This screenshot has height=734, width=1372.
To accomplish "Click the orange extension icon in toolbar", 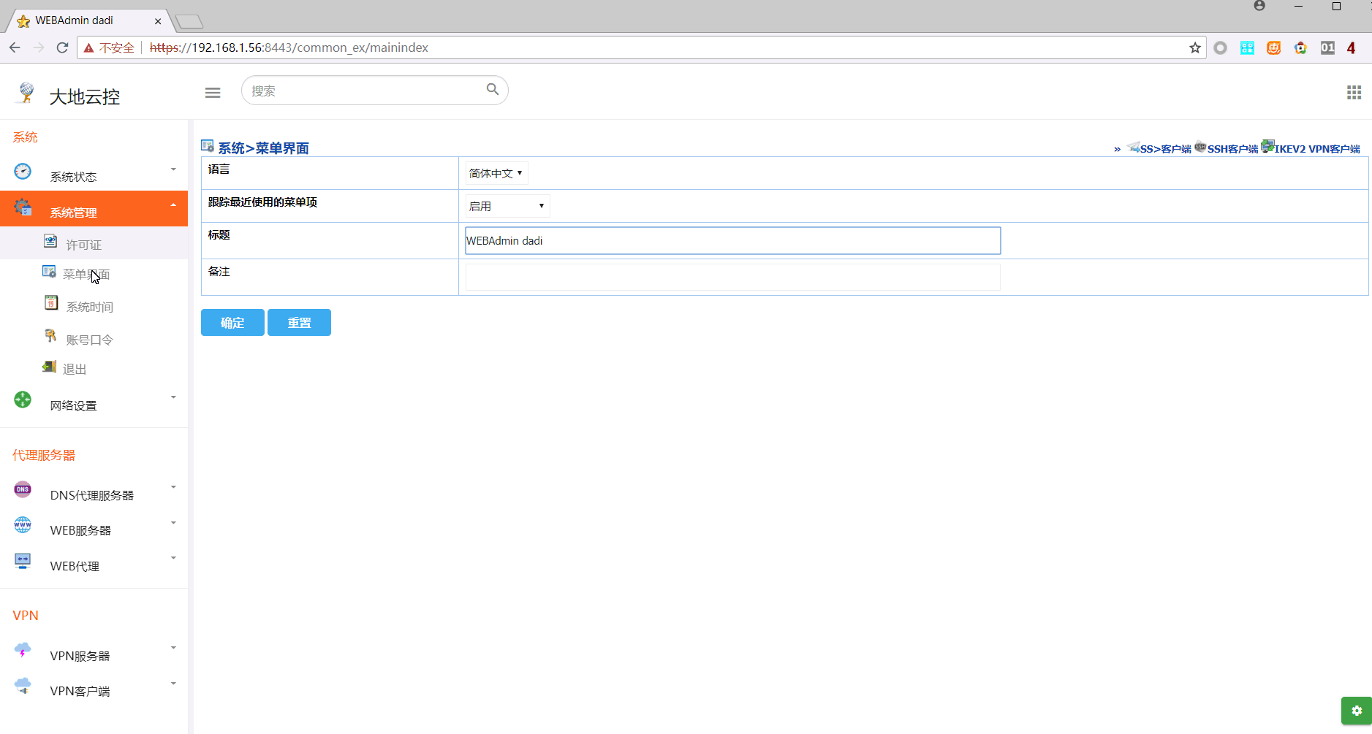I will coord(1273,47).
